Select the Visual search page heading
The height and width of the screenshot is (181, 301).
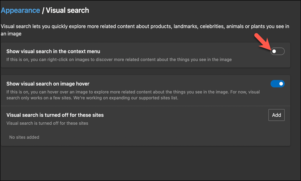(67, 10)
